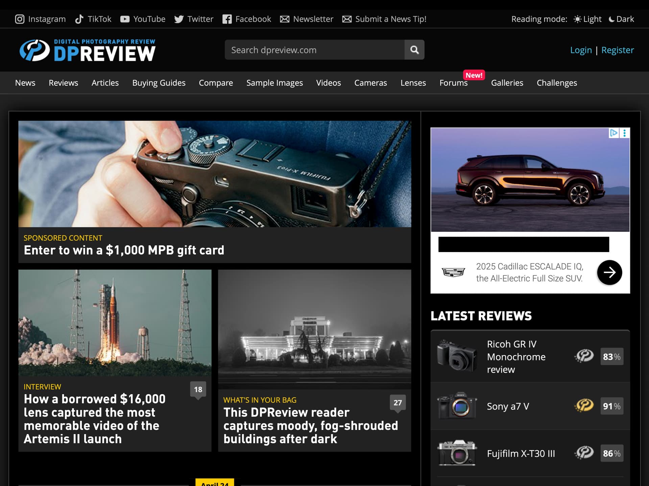649x486 pixels.
Task: Click the Ricoh GR IV camera thumbnail
Action: (457, 356)
